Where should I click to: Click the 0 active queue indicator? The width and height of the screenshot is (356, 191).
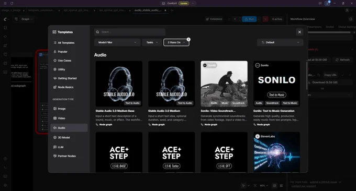click(277, 19)
